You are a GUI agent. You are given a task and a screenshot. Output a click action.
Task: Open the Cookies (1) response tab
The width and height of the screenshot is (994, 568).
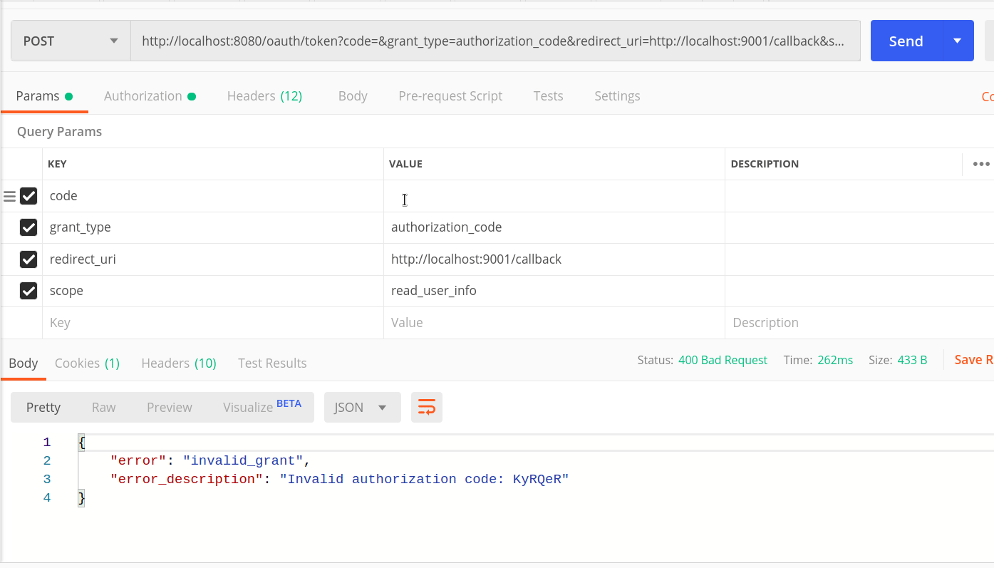click(x=87, y=363)
